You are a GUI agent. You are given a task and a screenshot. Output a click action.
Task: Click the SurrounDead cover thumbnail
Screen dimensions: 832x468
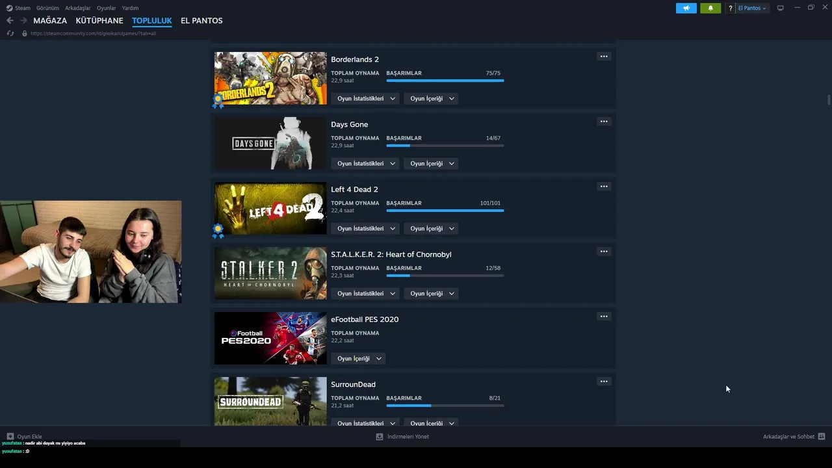[270, 402]
